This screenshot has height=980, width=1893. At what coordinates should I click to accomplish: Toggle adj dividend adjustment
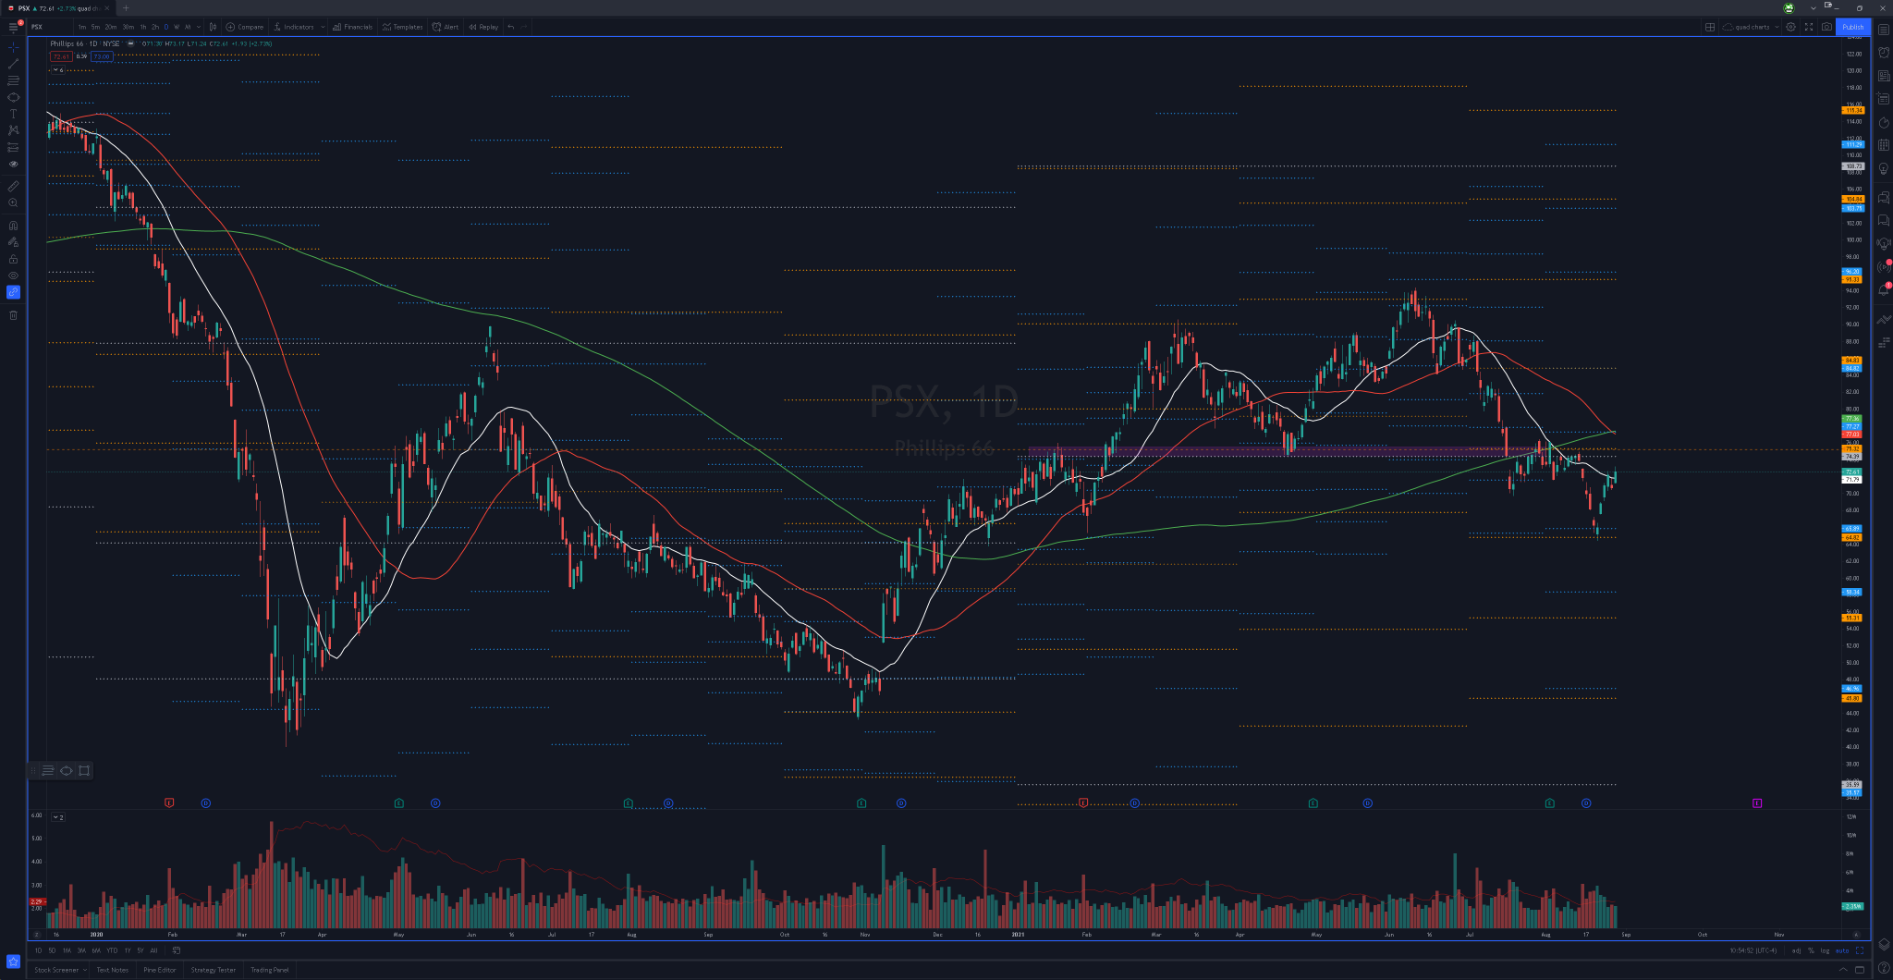[x=1796, y=950]
